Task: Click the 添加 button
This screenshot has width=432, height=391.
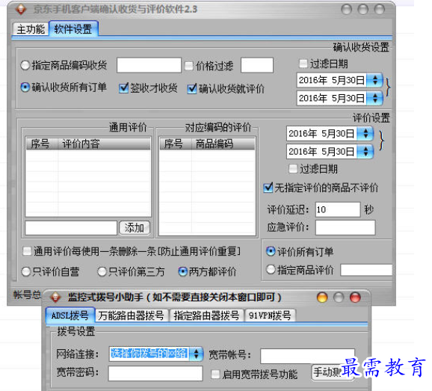Action: coord(135,228)
